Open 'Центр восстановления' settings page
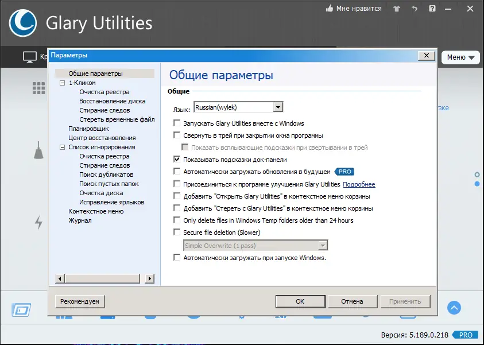The width and height of the screenshot is (484, 345). click(x=102, y=138)
